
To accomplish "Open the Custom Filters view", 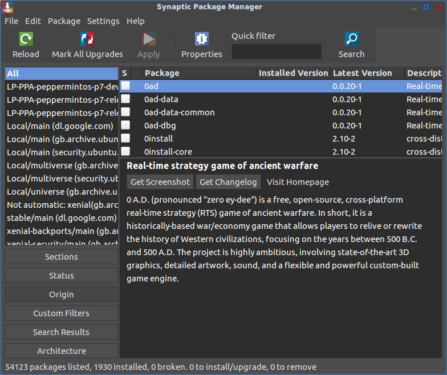I will [62, 313].
